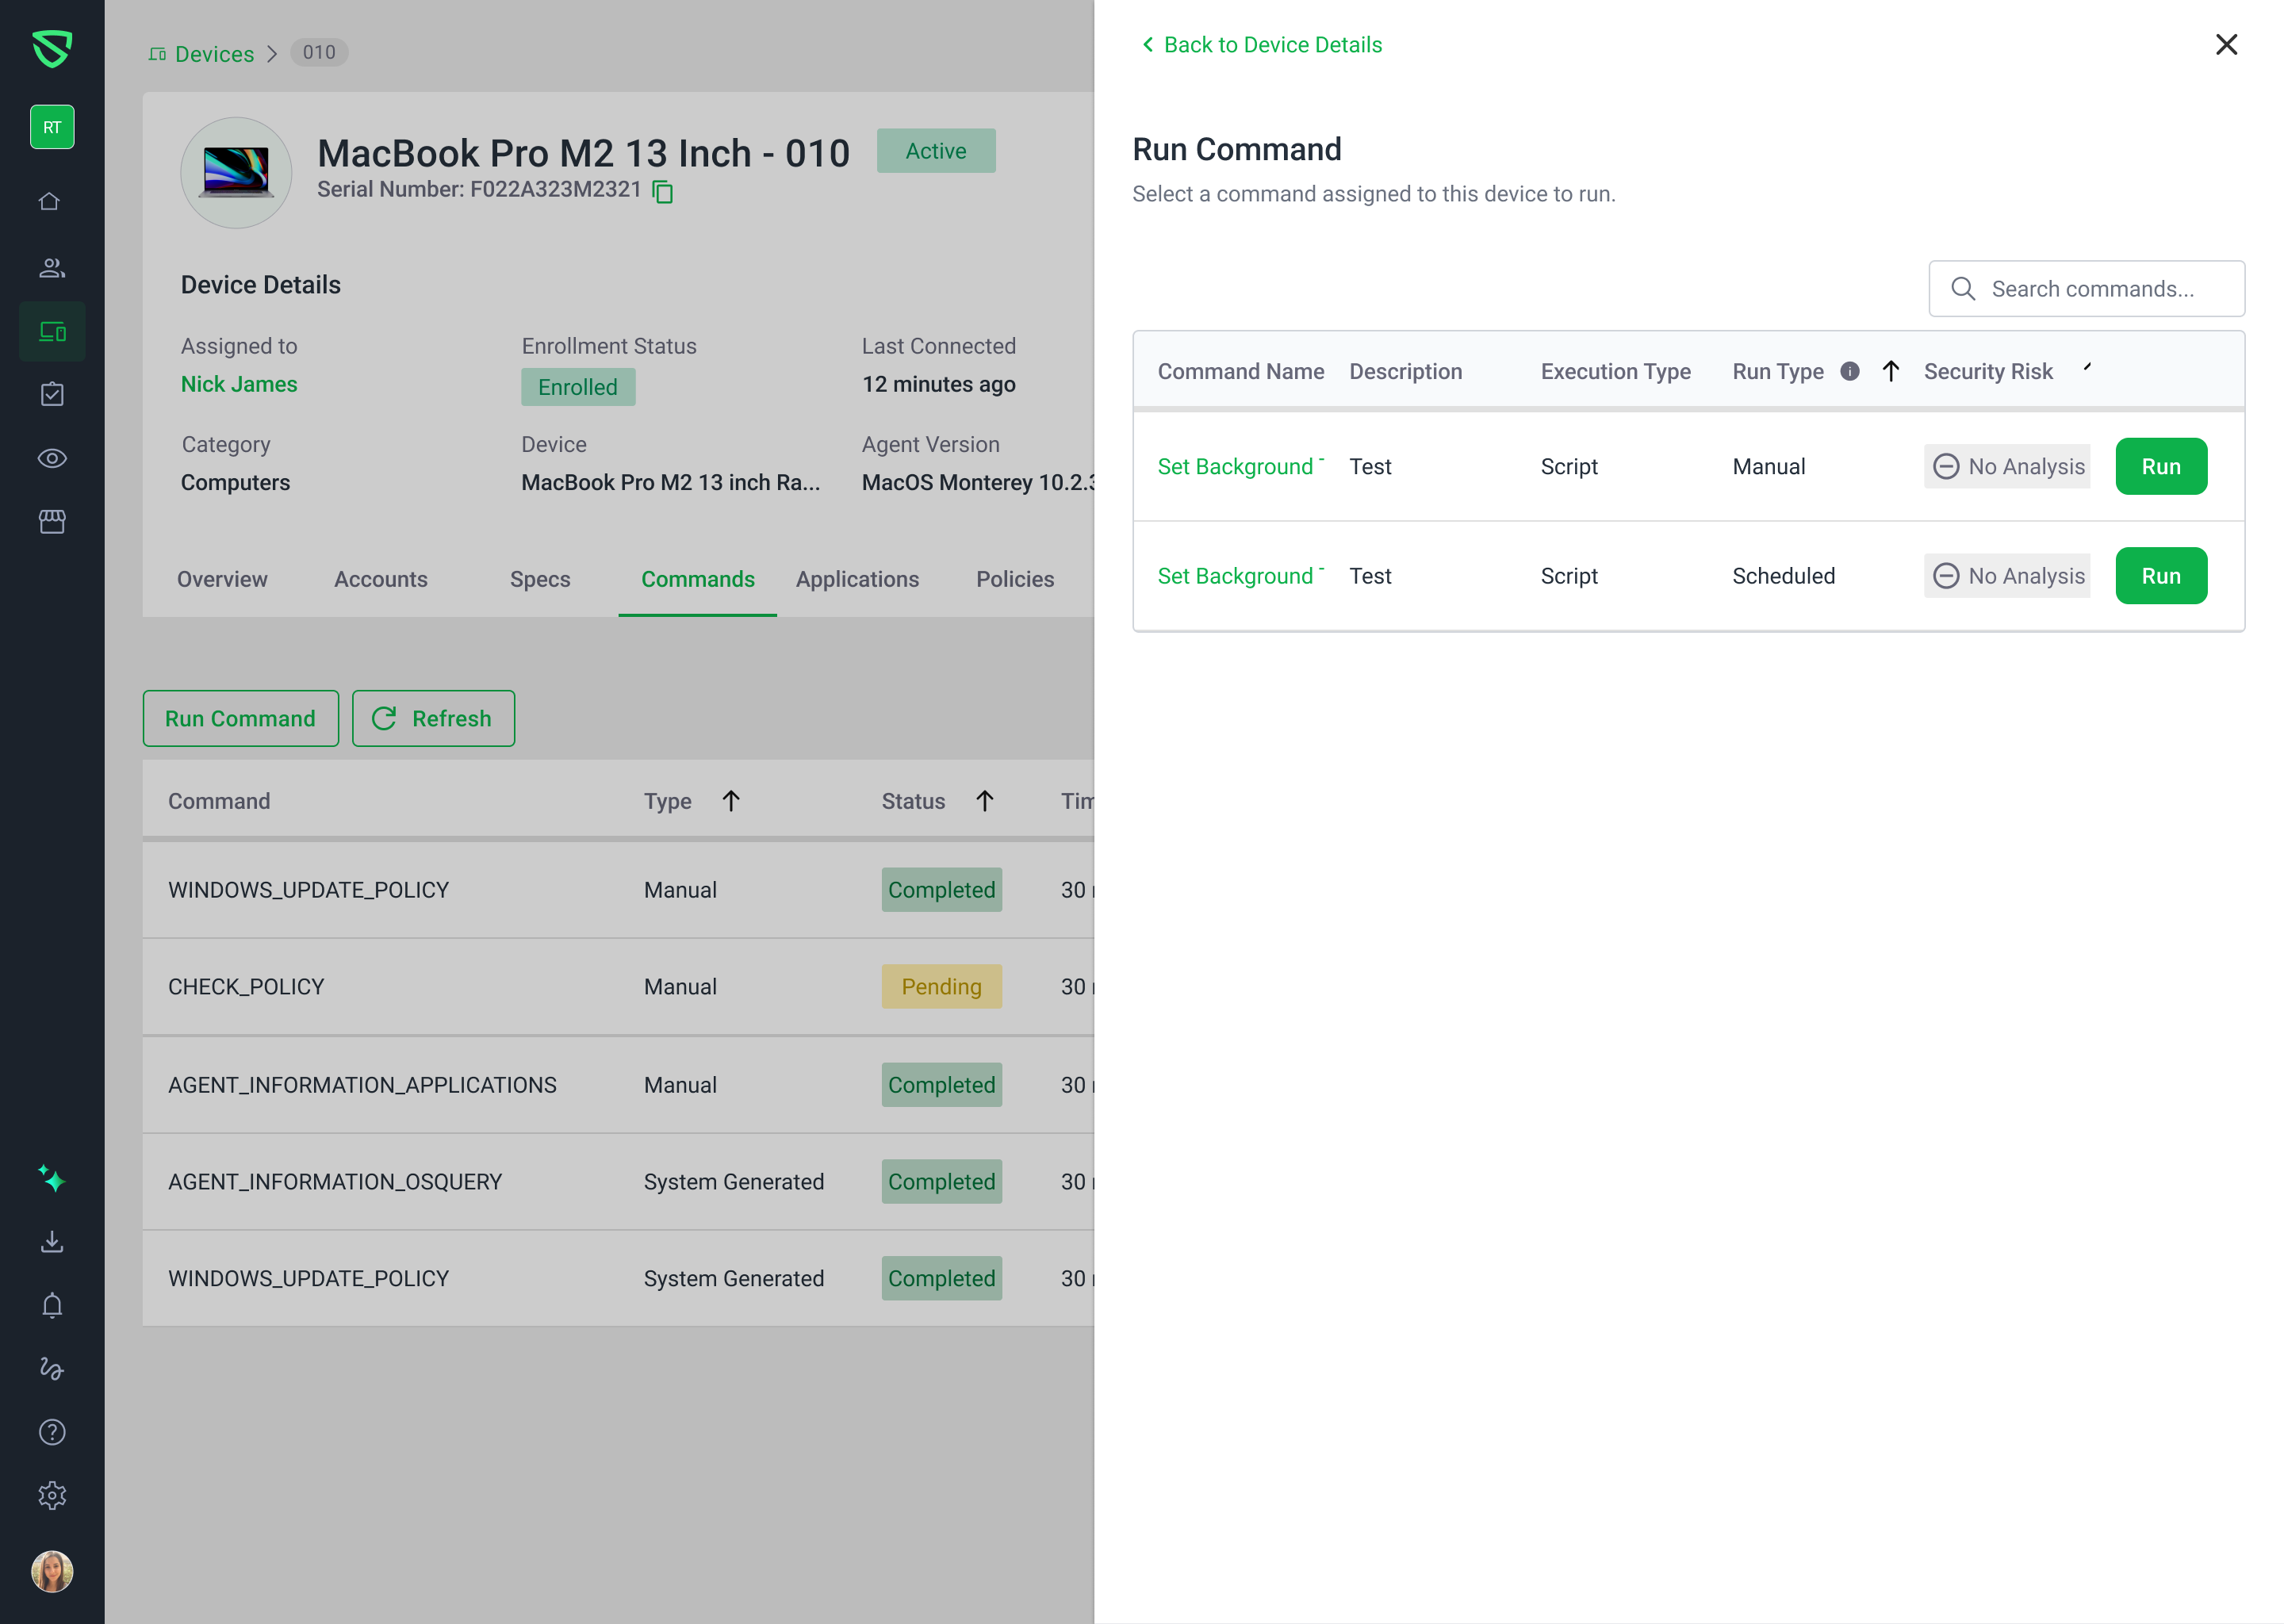Screen dimensions: 2284x1624
Task: Click the Run Type info icon
Action: [x=1850, y=371]
